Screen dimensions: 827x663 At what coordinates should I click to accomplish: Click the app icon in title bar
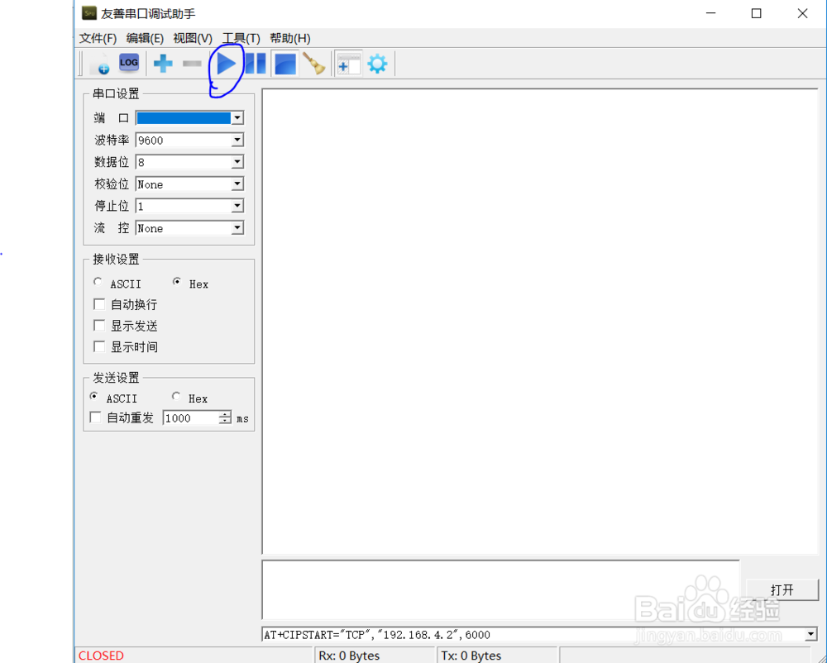89,13
